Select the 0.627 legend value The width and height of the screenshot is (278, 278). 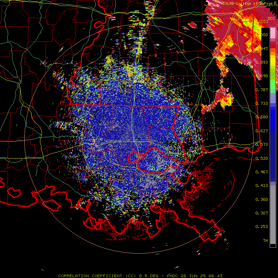point(262,131)
